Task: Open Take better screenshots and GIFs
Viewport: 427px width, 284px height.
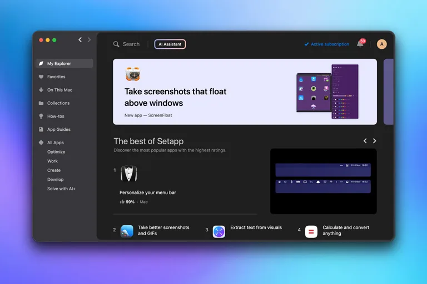Action: point(163,230)
